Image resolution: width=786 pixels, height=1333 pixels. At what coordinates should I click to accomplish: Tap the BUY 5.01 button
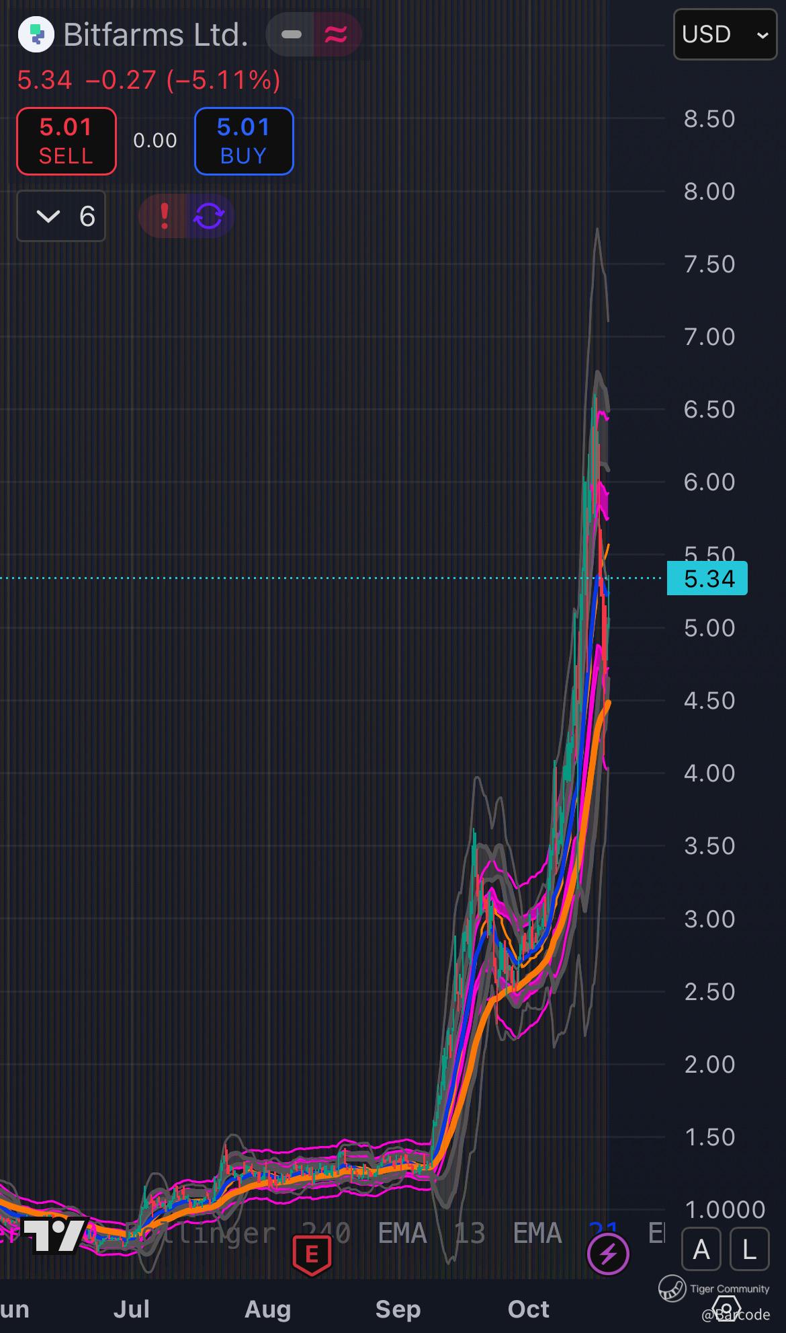click(244, 141)
